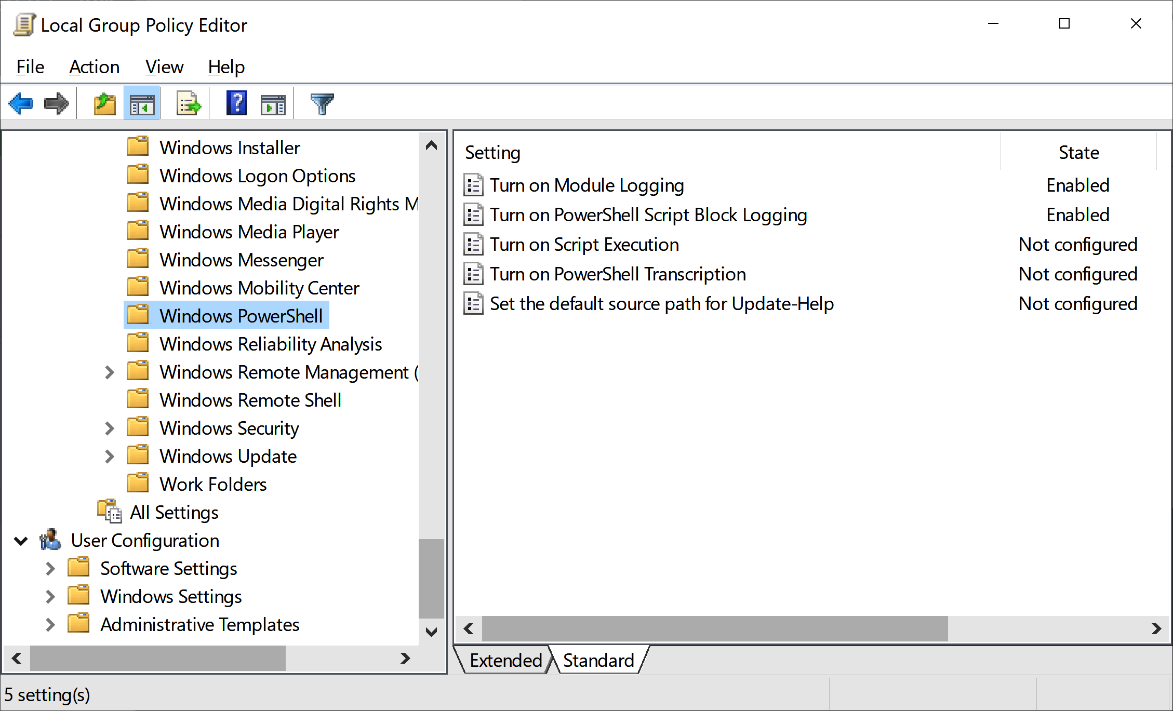Viewport: 1173px width, 711px height.
Task: Open Help via the question mark icon
Action: coord(236,103)
